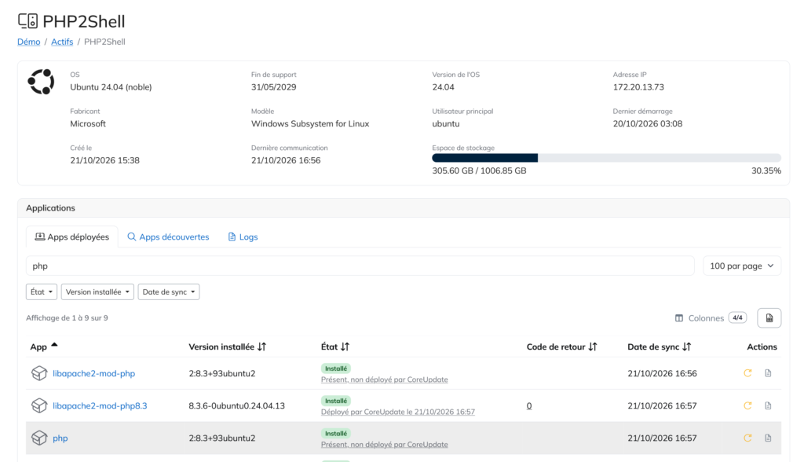Viewport: 804px width, 462px height.
Task: Open the État filter dropdown
Action: [42, 292]
